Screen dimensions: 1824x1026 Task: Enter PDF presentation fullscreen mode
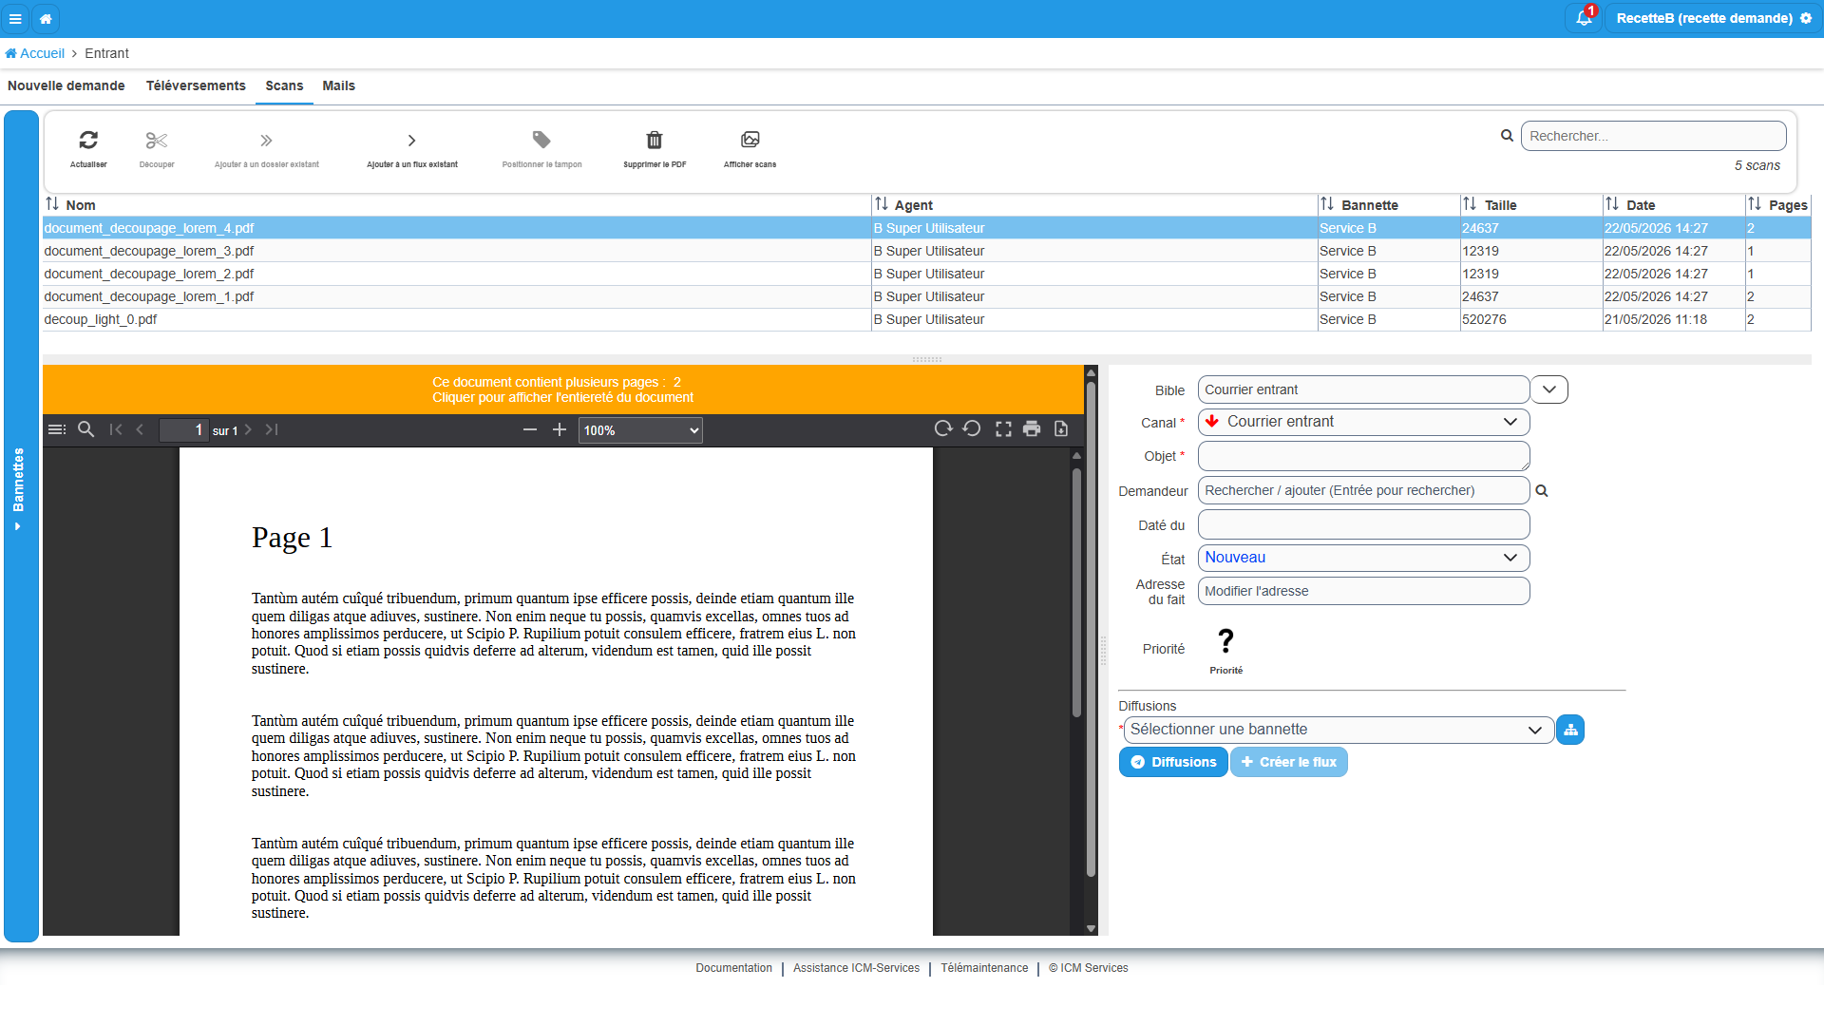click(x=1003, y=429)
